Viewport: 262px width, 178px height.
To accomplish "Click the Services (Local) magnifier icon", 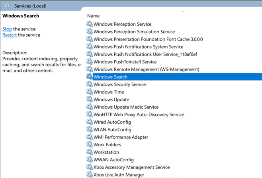I will click(8, 6).
